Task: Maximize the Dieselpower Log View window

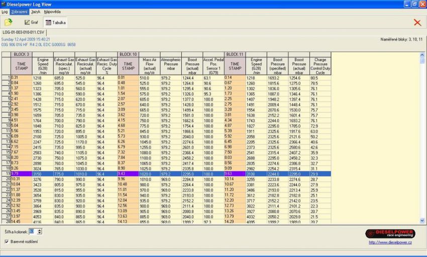Action: [x=414, y=4]
